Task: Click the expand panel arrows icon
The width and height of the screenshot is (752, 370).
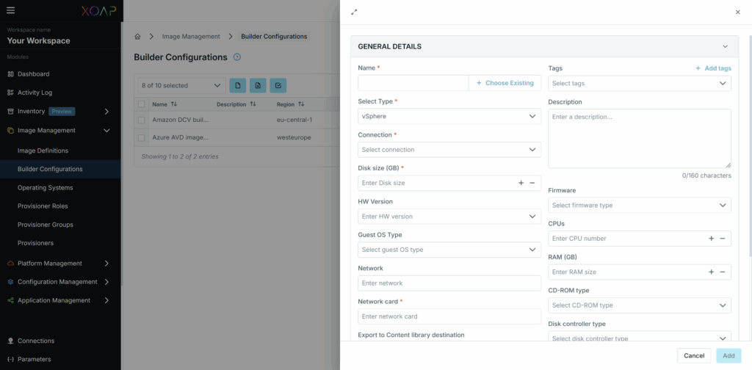Action: pos(354,12)
